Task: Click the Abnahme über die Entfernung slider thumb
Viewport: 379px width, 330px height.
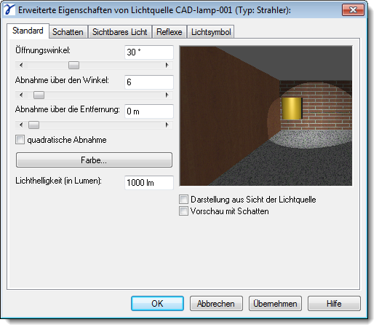Action: click(33, 125)
